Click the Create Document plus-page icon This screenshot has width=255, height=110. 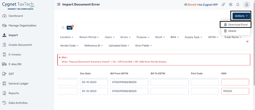coord(4,45)
